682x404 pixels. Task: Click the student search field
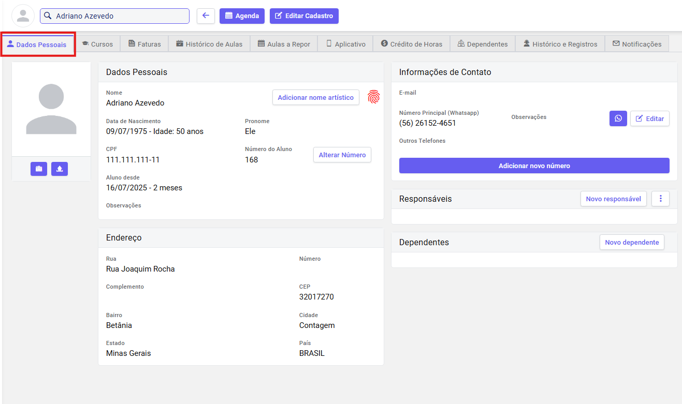pyautogui.click(x=114, y=16)
